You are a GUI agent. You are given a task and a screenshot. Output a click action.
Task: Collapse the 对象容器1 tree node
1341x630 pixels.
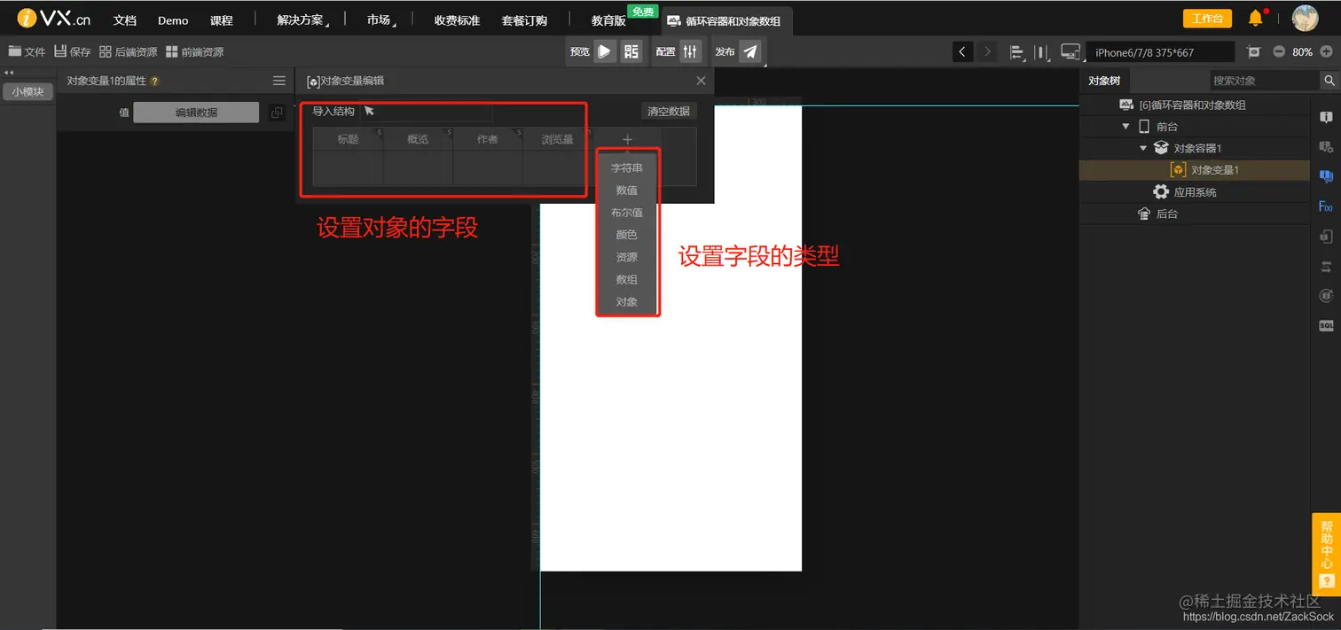tap(1141, 148)
